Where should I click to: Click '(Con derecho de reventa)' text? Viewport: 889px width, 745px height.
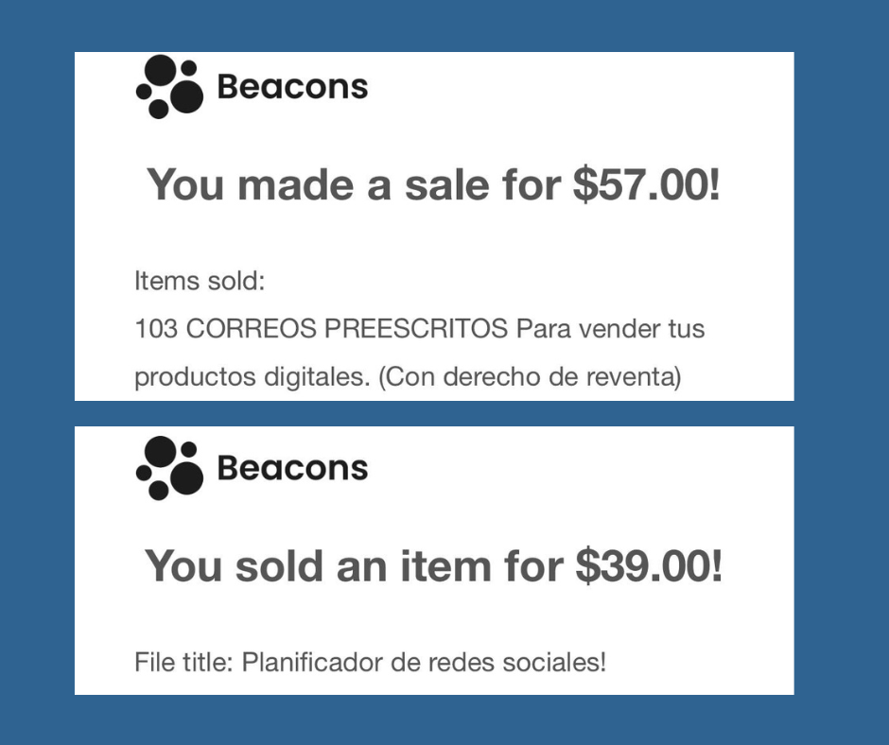(x=529, y=377)
